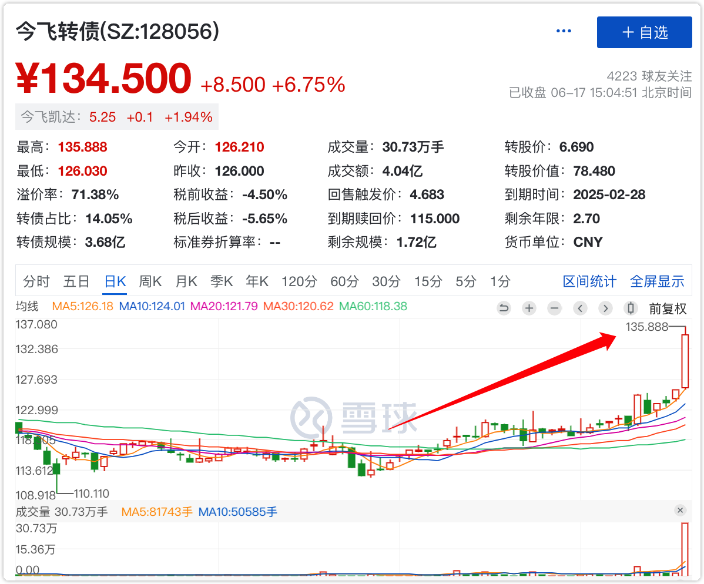Viewport: 704px width, 584px height.
Task: Switch to the 分时 chart tab
Action: (x=36, y=281)
